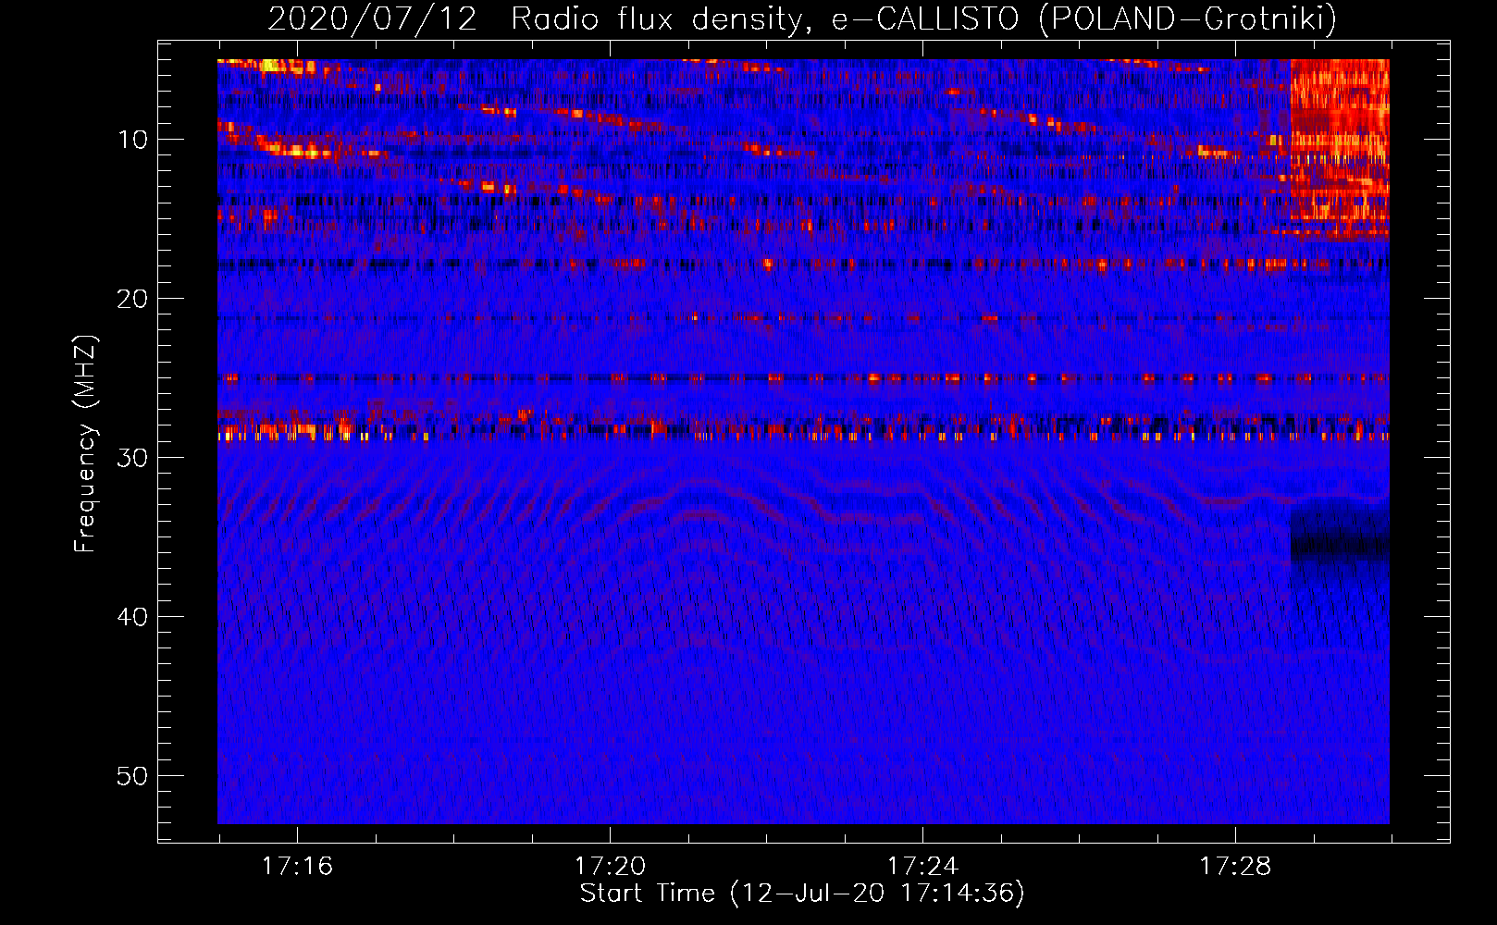Click the time tick label "17:20"
The width and height of the screenshot is (1497, 925).
pyautogui.click(x=610, y=867)
